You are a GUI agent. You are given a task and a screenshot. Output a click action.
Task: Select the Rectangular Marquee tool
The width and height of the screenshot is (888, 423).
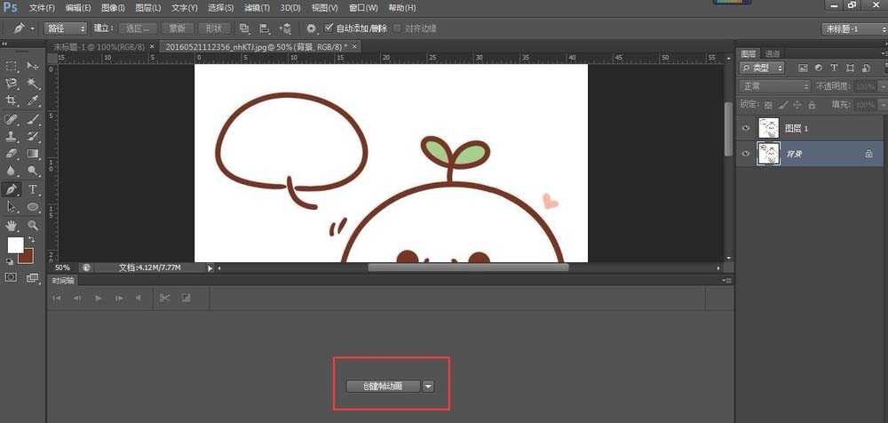(12, 66)
